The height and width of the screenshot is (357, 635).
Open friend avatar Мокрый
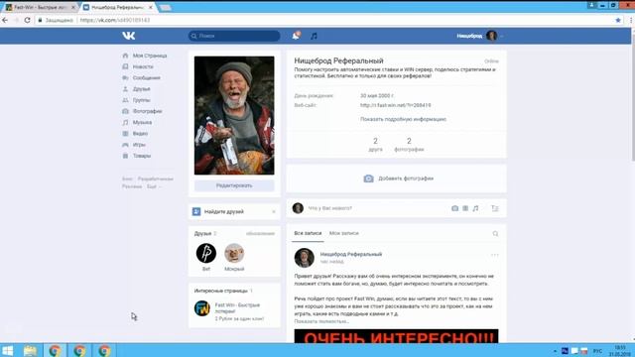[x=234, y=254]
